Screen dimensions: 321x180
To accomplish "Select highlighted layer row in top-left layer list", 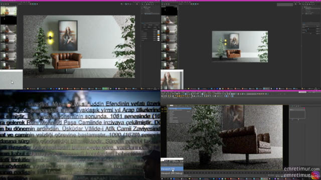I will tap(152, 13).
